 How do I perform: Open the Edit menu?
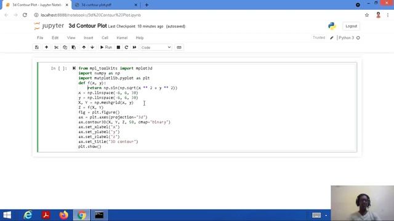(55, 38)
